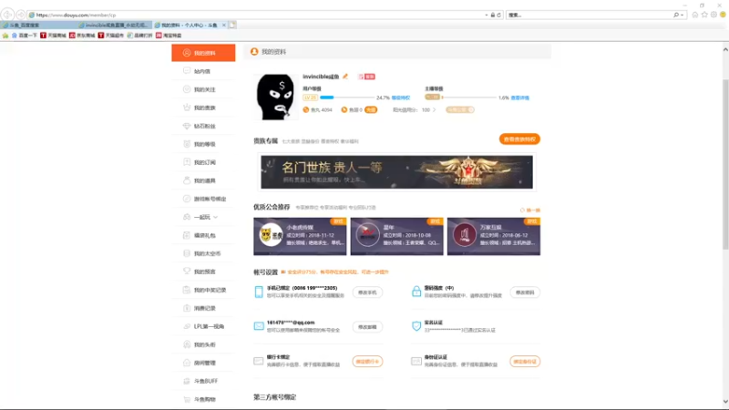The image size is (729, 410).
Task: Open 我的等级 in the sidebar
Action: pos(203,144)
